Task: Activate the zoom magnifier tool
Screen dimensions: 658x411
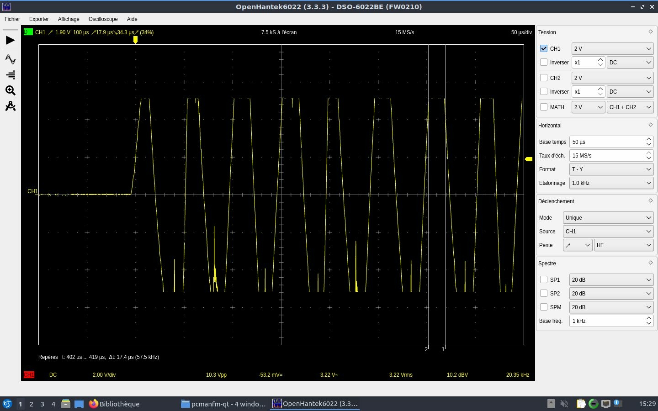Action: pos(10,90)
